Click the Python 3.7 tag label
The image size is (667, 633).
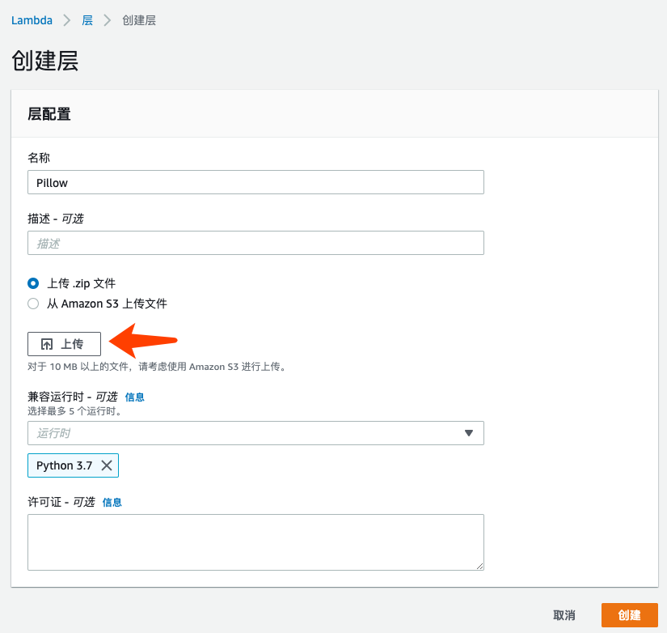pyautogui.click(x=64, y=465)
